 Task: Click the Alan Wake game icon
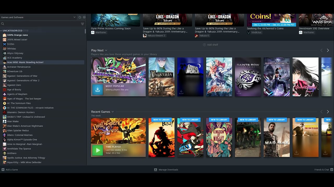pyautogui.click(x=4, y=121)
